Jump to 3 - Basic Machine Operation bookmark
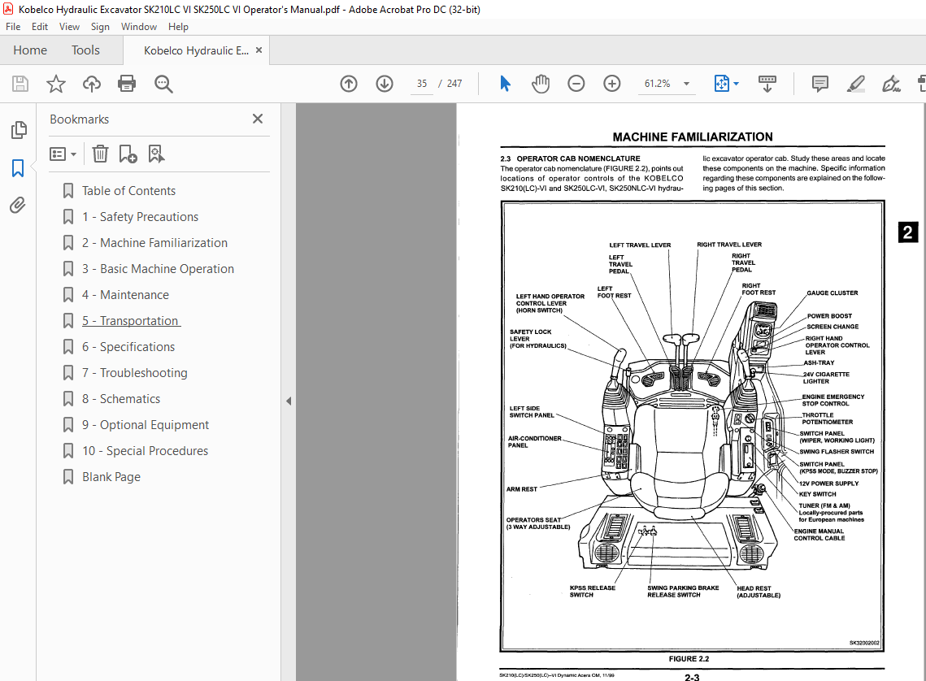 [158, 268]
